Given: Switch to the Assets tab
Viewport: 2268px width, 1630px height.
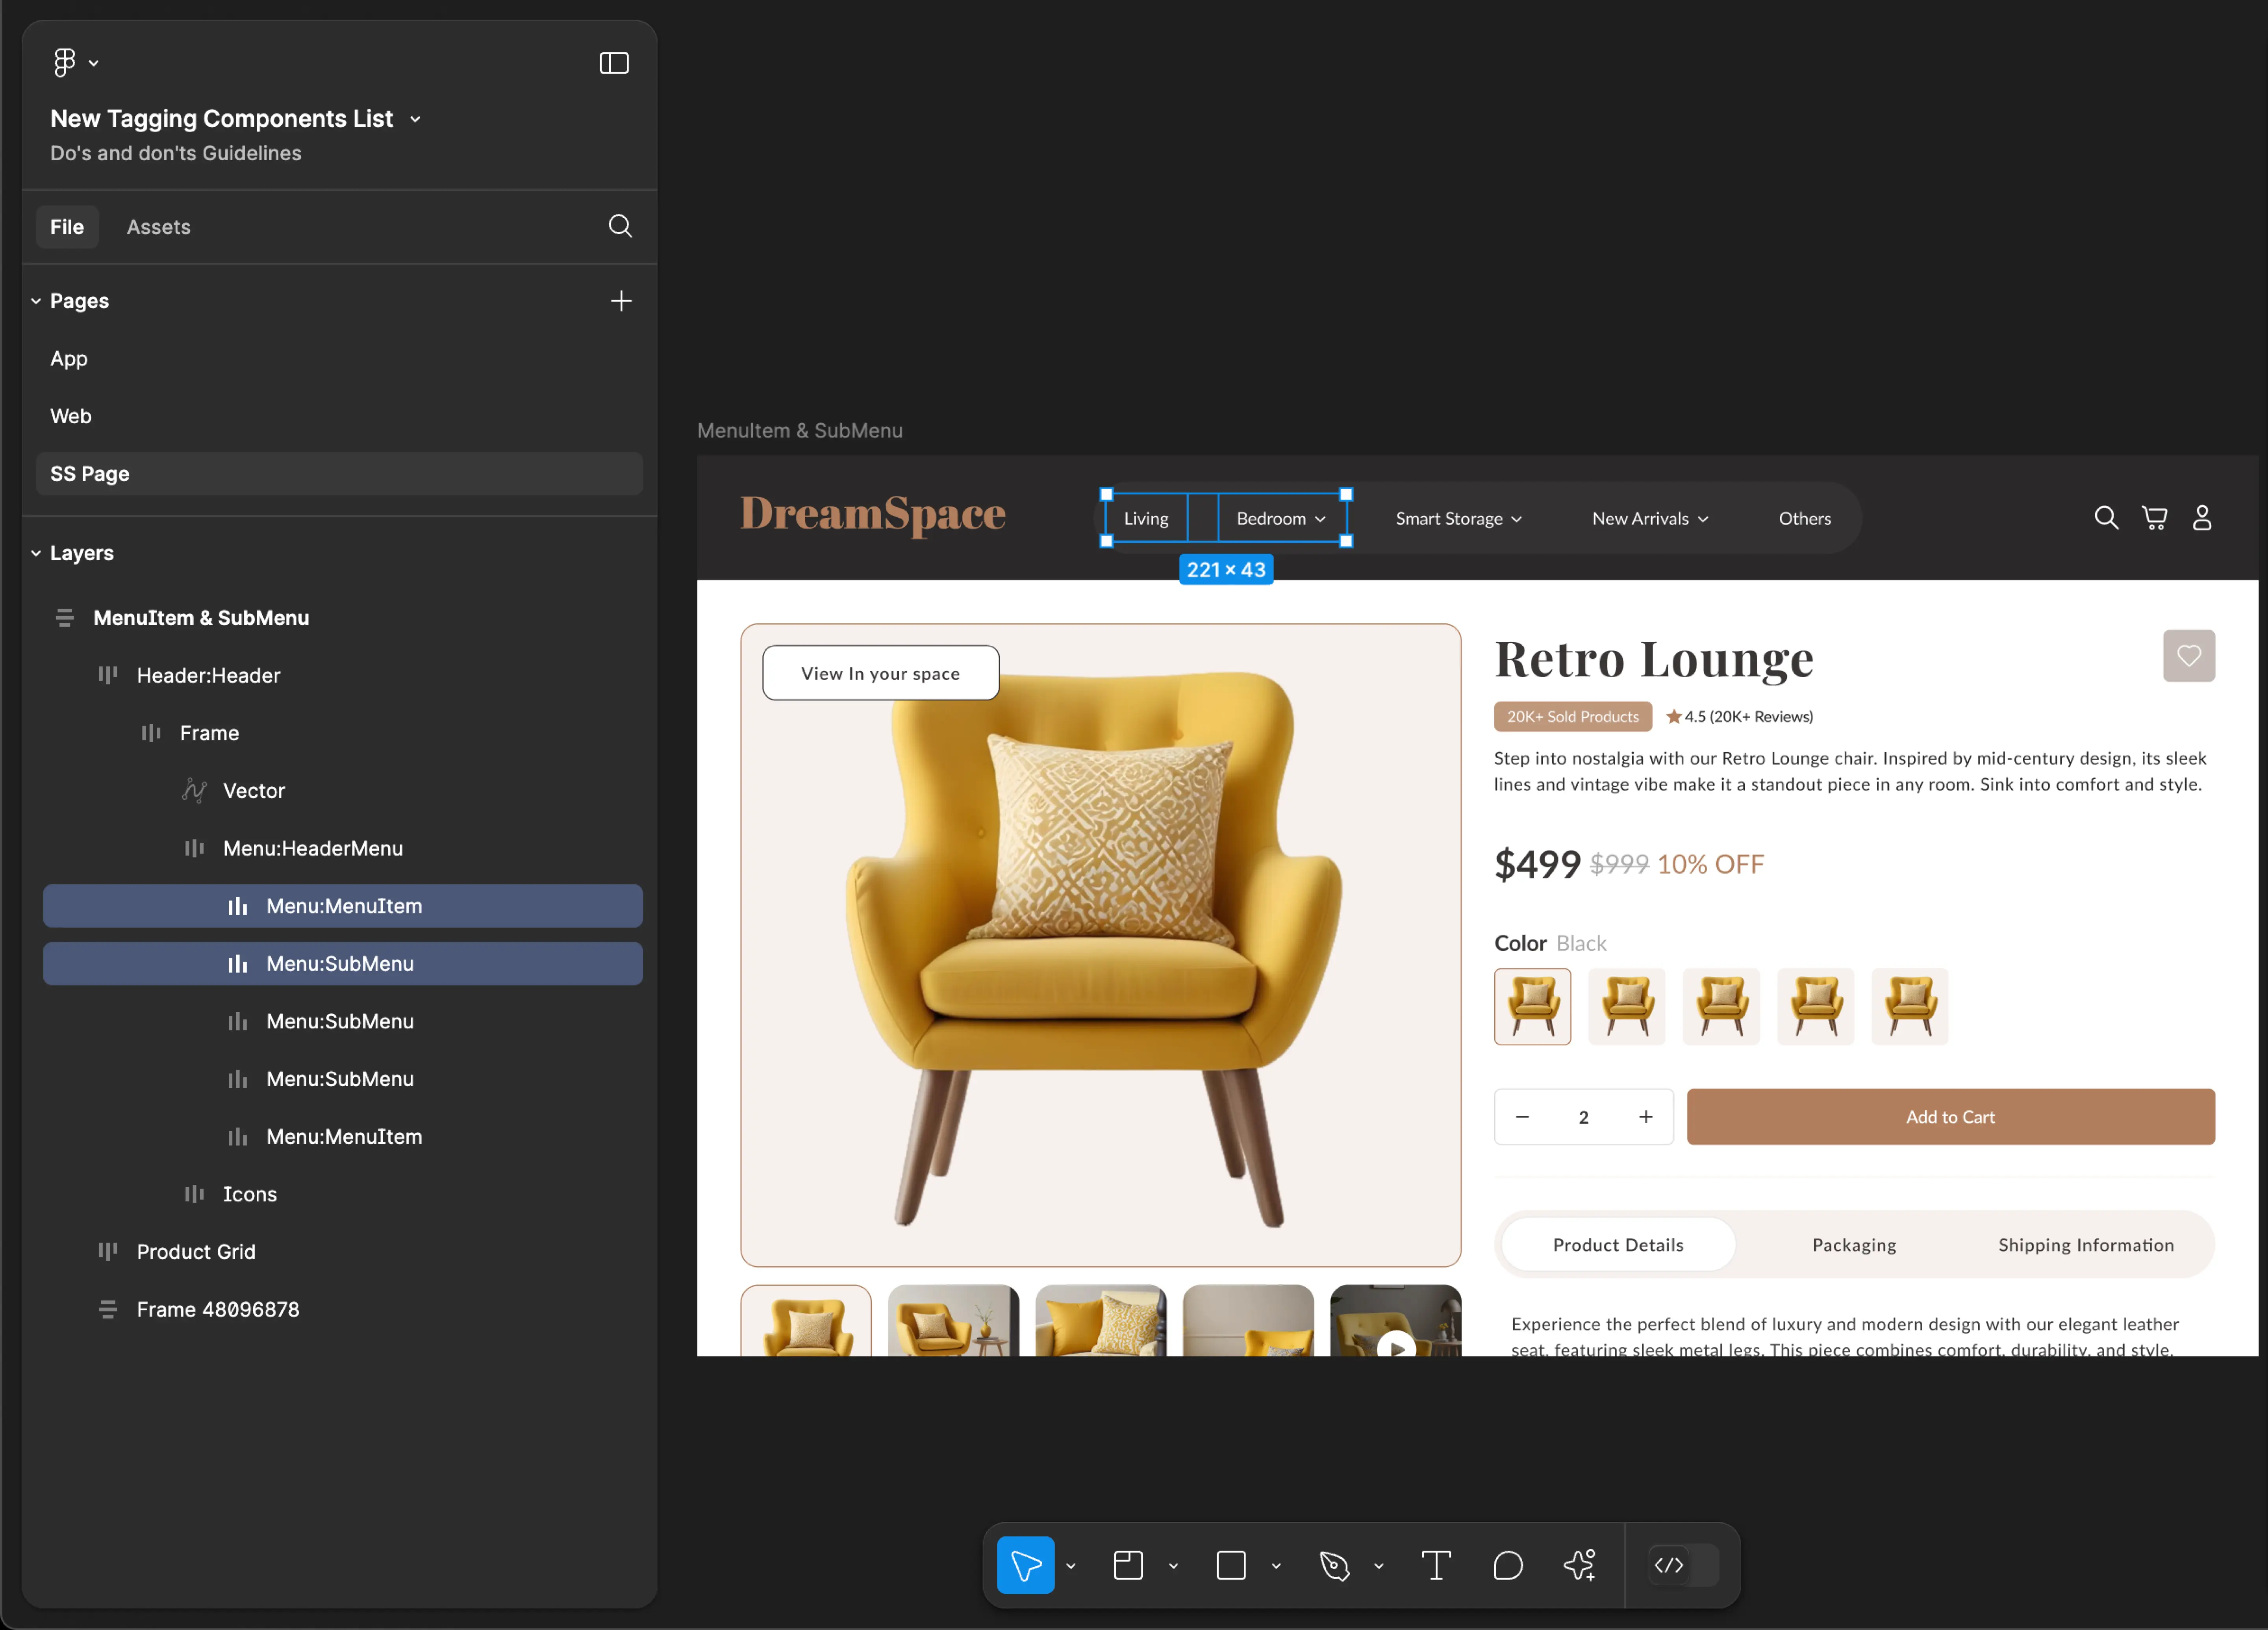Looking at the screenshot, I should (x=158, y=227).
